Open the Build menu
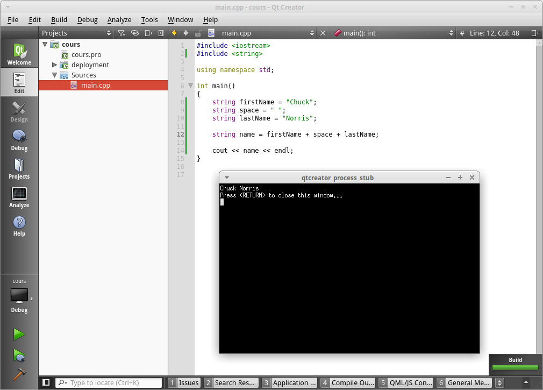 (59, 19)
